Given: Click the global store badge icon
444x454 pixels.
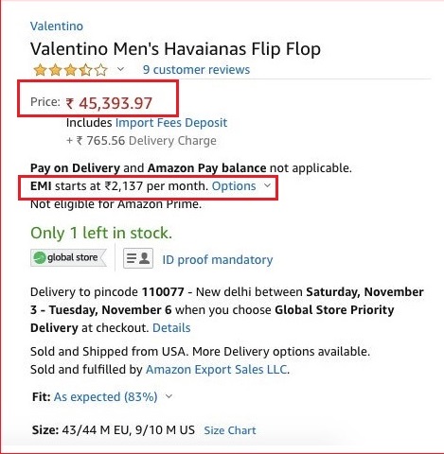Looking at the screenshot, I should pyautogui.click(x=68, y=257).
